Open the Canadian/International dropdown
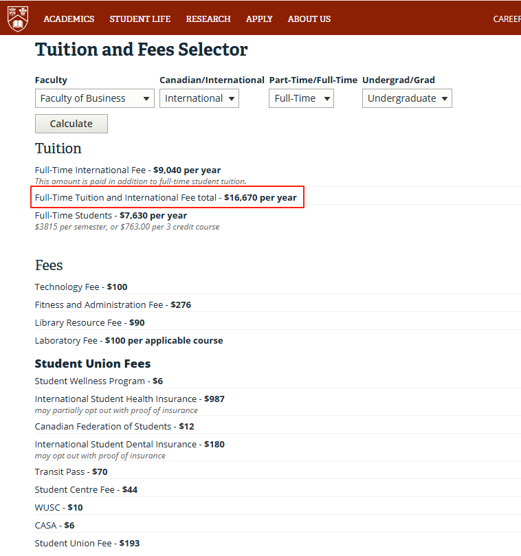 pyautogui.click(x=199, y=98)
